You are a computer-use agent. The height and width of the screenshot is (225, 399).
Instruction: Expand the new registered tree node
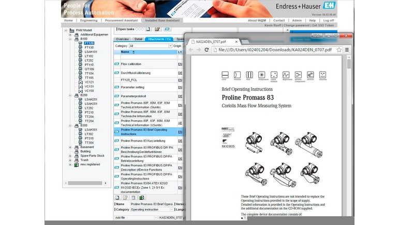70,165
